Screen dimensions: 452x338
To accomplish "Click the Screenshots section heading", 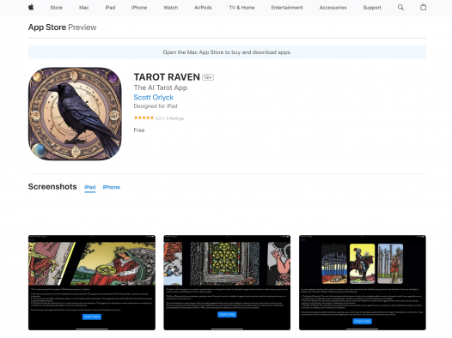I will tap(52, 187).
